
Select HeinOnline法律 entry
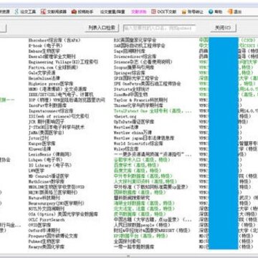tap(44, 78)
